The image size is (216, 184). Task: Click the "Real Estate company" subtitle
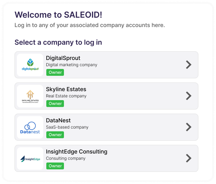point(66,96)
